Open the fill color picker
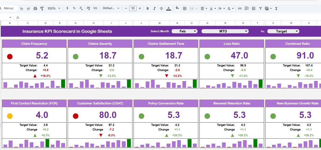 pos(177,8)
